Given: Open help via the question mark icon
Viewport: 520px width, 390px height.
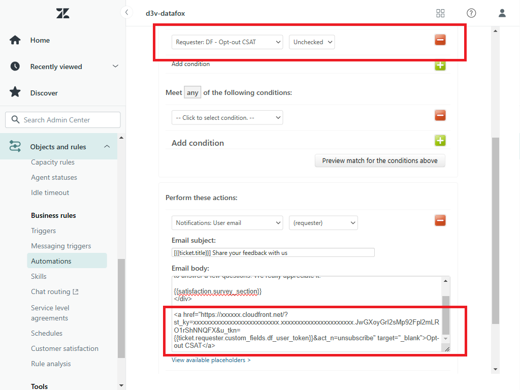Looking at the screenshot, I should 471,13.
